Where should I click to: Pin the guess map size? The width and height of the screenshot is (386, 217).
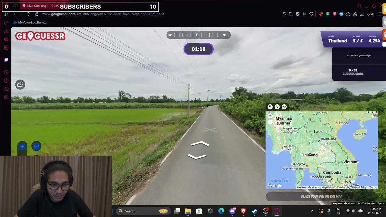pyautogui.click(x=284, y=107)
